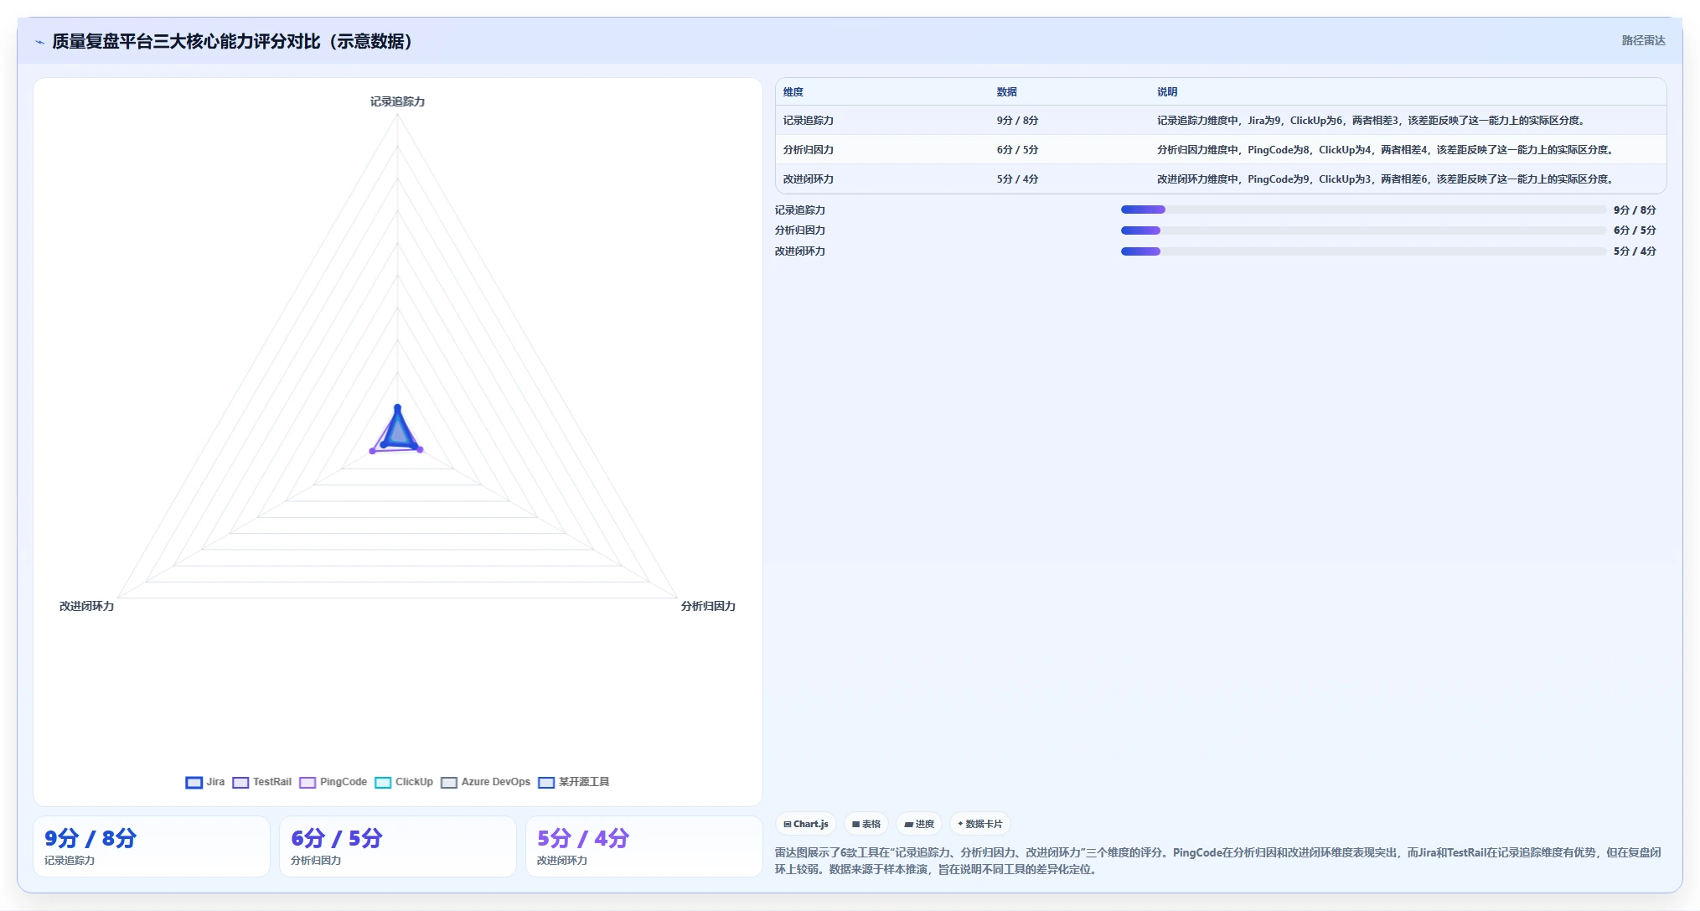Click the 分析归因力 progress bar

(1363, 230)
